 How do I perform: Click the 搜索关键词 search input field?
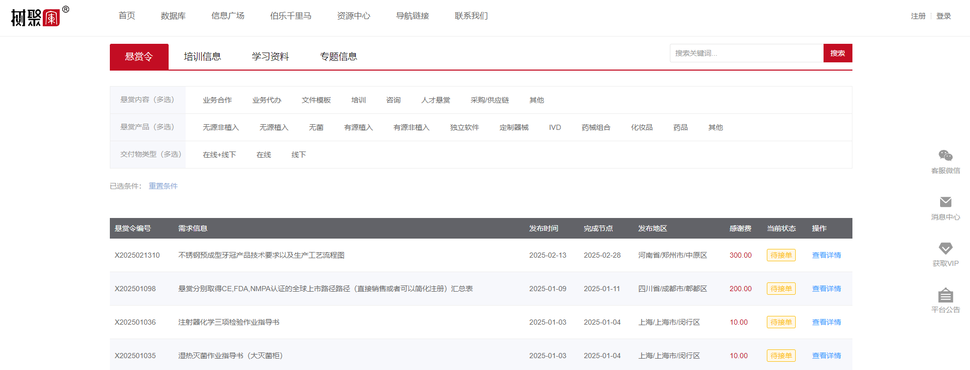[746, 53]
